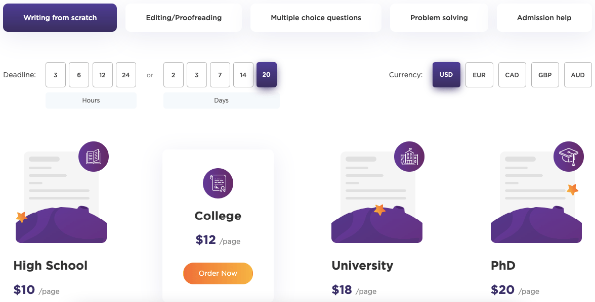Click the High School open book icon
This screenshot has height=302, width=595.
93,157
